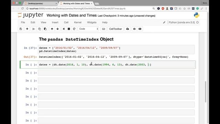Click the page vertical scrollbar thumb

point(206,92)
